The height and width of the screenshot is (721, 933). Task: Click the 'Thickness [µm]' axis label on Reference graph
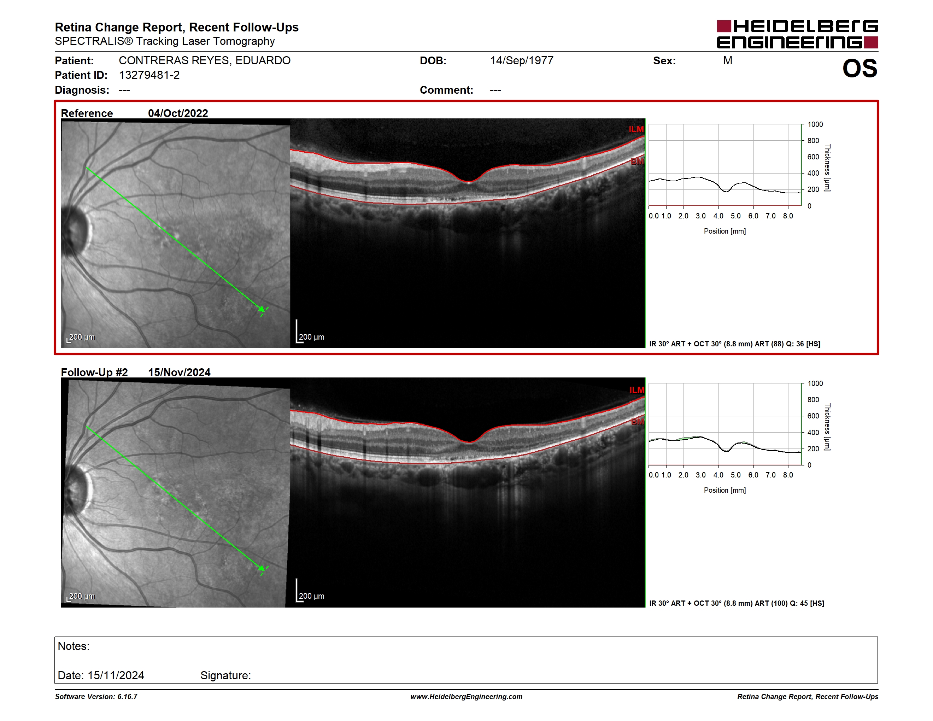tap(827, 168)
